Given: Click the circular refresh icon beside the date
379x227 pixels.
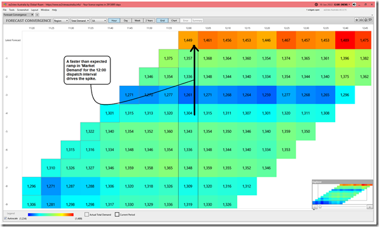Looking at the screenshot, I should click(x=316, y=4).
